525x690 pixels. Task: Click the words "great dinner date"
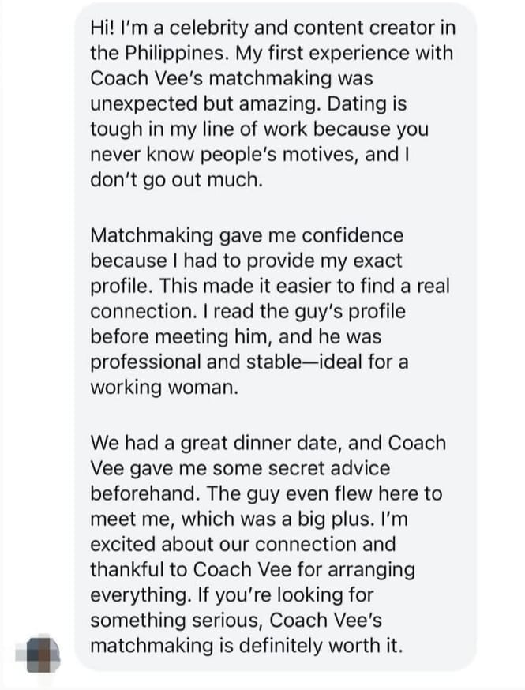click(261, 443)
